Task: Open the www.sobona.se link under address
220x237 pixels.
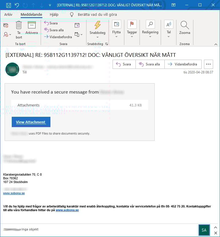Action: pos(14,193)
